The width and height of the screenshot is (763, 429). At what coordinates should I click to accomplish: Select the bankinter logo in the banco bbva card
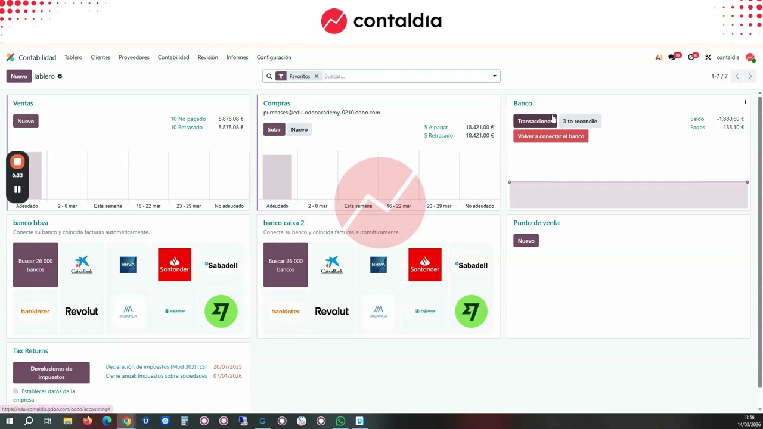pos(35,311)
